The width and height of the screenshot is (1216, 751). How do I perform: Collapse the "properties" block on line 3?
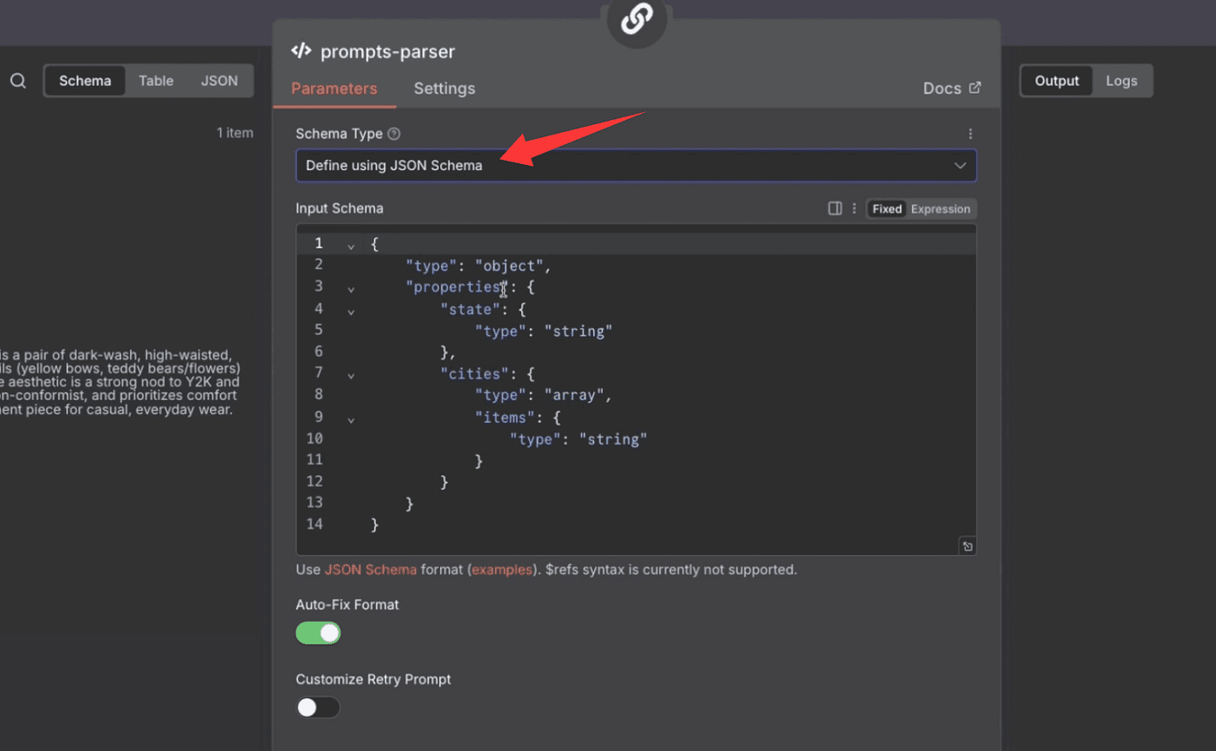351,288
